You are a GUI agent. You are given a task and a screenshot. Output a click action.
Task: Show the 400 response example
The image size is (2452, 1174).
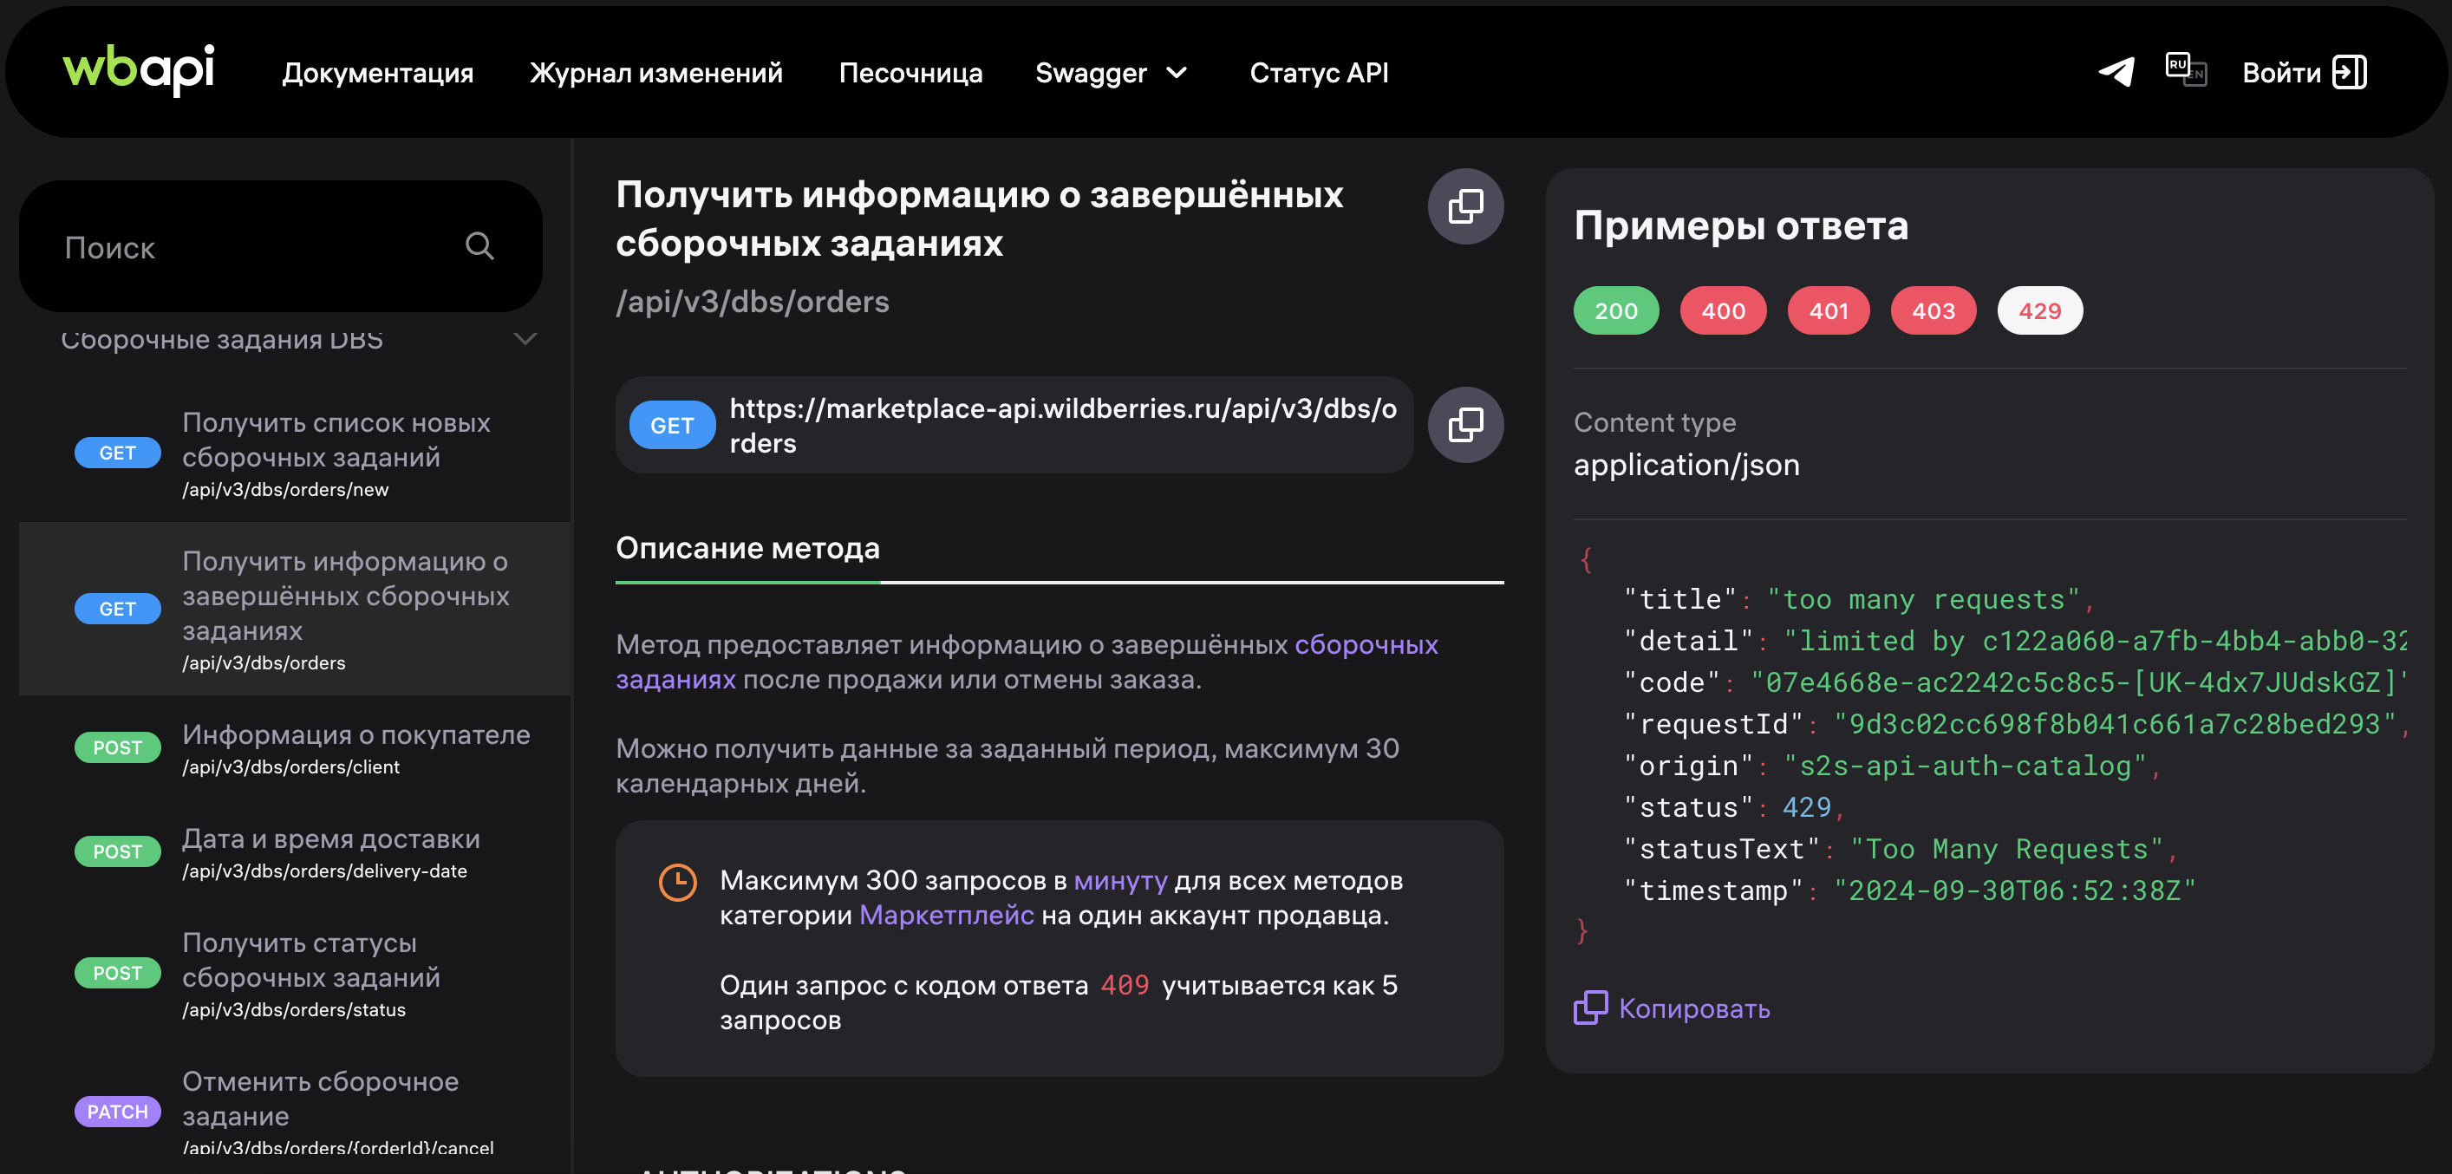pos(1723,311)
